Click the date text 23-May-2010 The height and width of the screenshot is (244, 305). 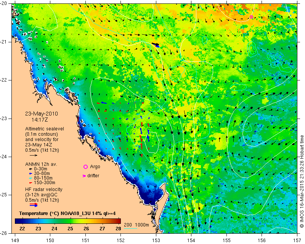pyautogui.click(x=42, y=114)
